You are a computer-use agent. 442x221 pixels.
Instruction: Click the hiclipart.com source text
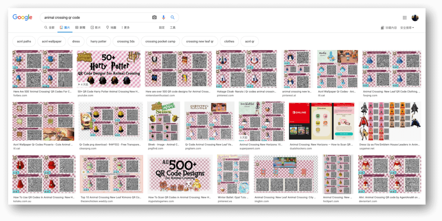pyautogui.click(x=331, y=201)
